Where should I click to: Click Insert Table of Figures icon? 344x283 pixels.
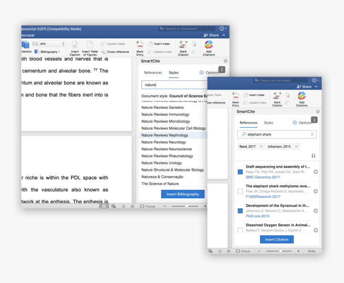click(x=90, y=44)
